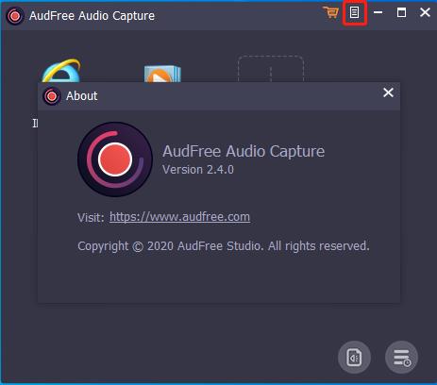
Task: Open the shopping cart purchase icon
Action: (x=331, y=12)
